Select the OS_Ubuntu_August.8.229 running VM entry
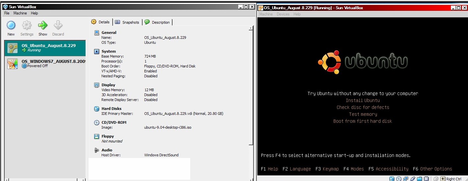This screenshot has width=468, height=181. click(45, 48)
